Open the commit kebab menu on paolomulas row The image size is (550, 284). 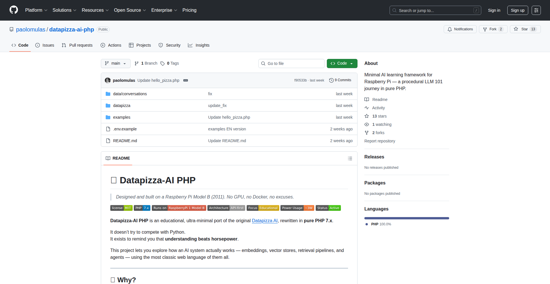pyautogui.click(x=186, y=80)
